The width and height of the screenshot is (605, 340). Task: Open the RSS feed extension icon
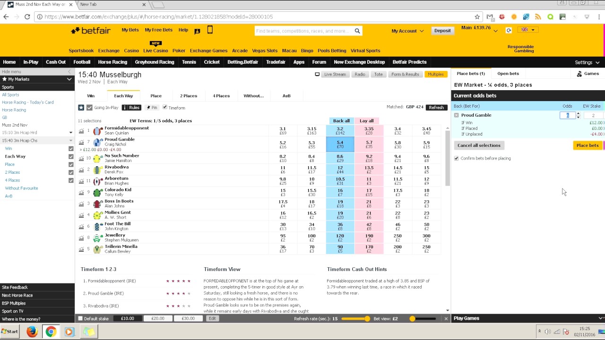(x=538, y=17)
